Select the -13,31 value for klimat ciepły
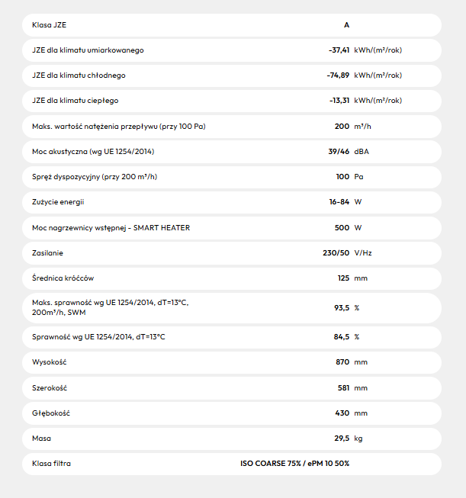This screenshot has width=466, height=498. pyautogui.click(x=339, y=101)
